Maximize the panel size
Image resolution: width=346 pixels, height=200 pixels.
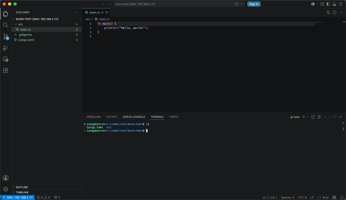pyautogui.click(x=334, y=117)
